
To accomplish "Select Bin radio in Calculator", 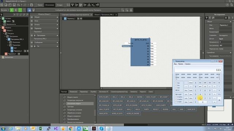I will pyautogui.click(x=176, y=90).
